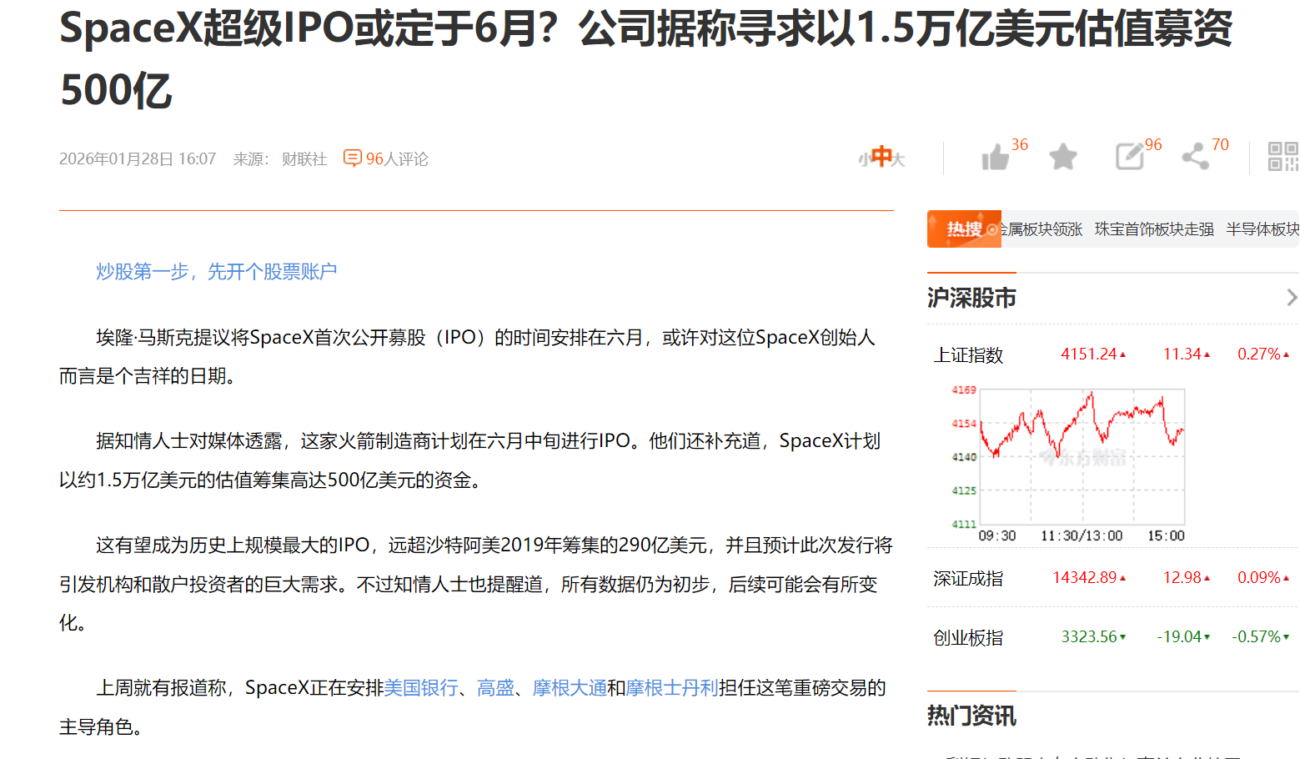
Task: Open the 创业板指 index row
Action: [x=1112, y=637]
